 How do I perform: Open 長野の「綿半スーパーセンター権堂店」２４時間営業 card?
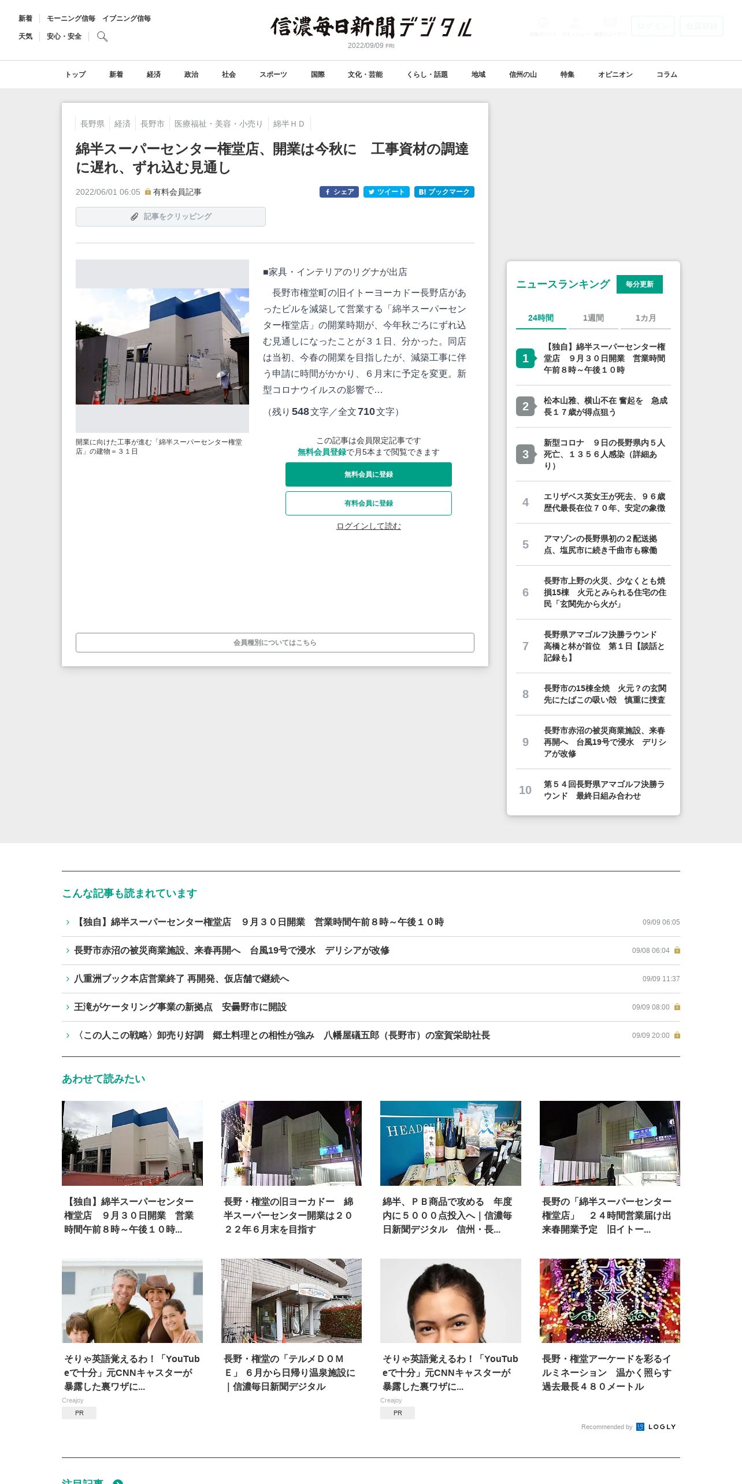point(610,1168)
